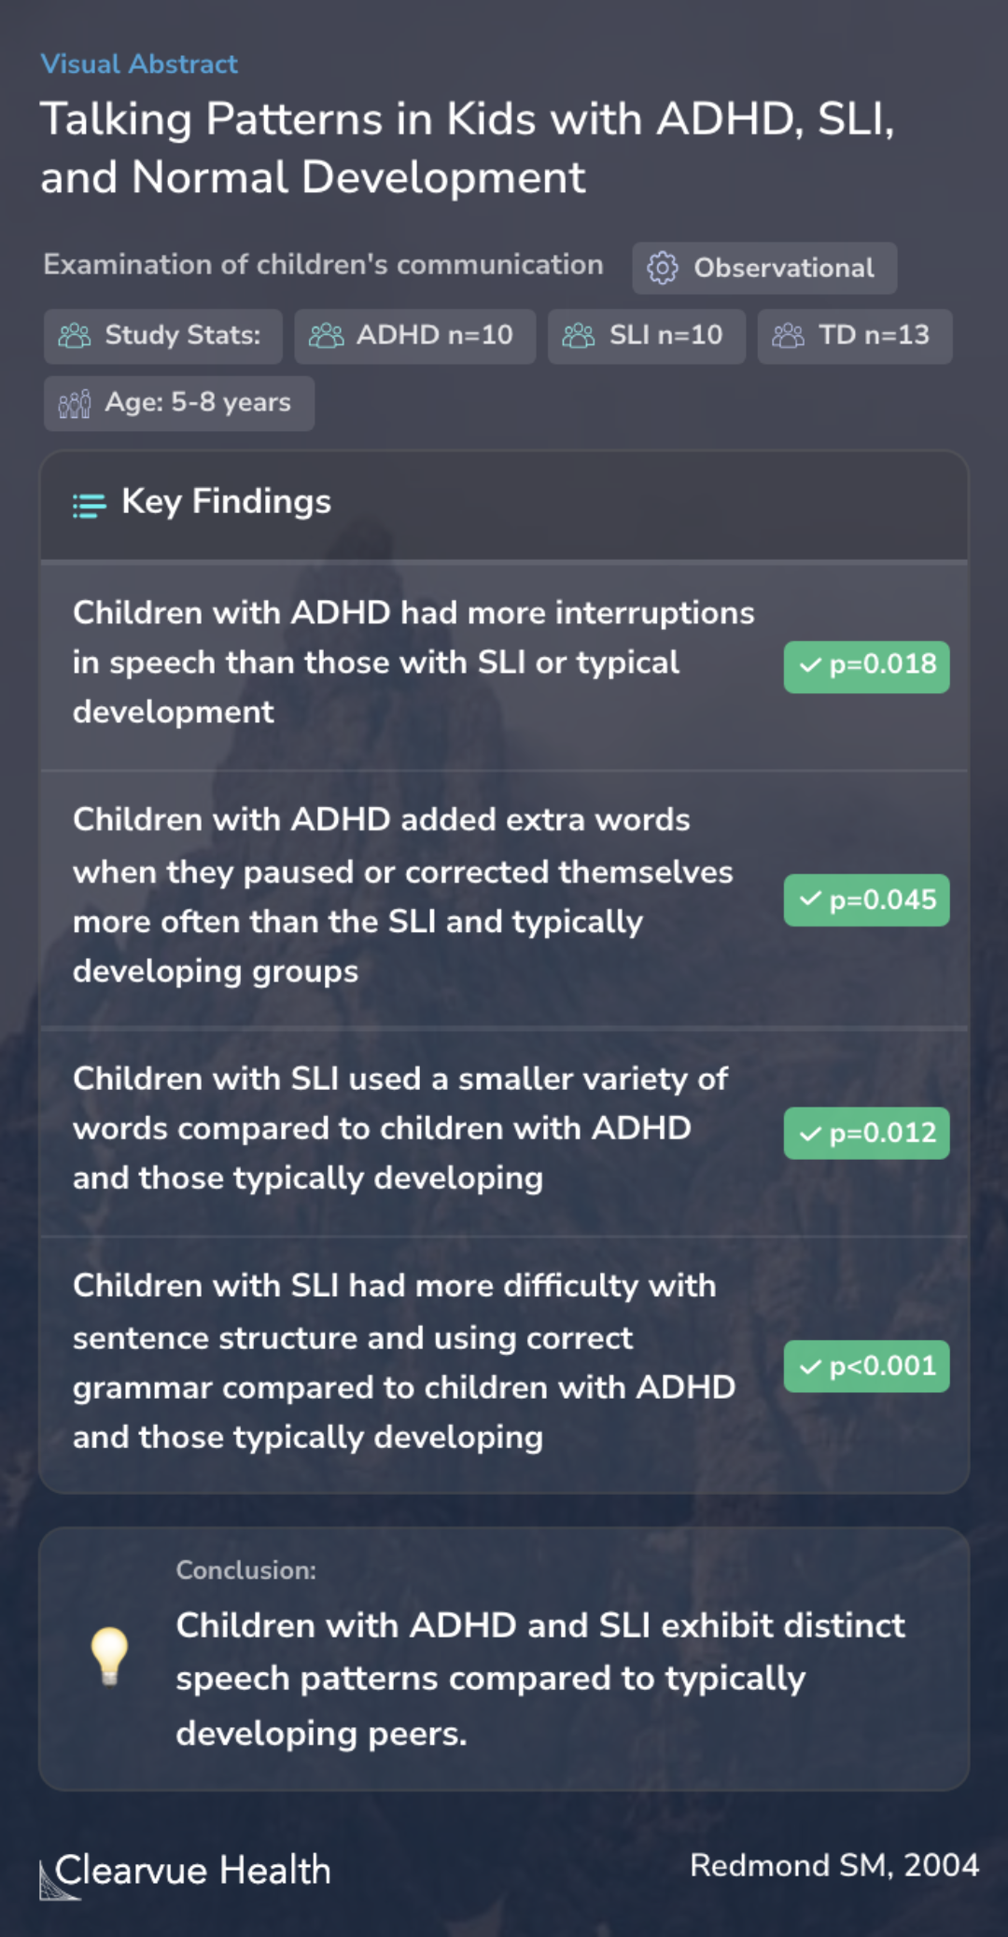Click the group icon next to TD n=13
The width and height of the screenshot is (1008, 1937).
(x=789, y=336)
